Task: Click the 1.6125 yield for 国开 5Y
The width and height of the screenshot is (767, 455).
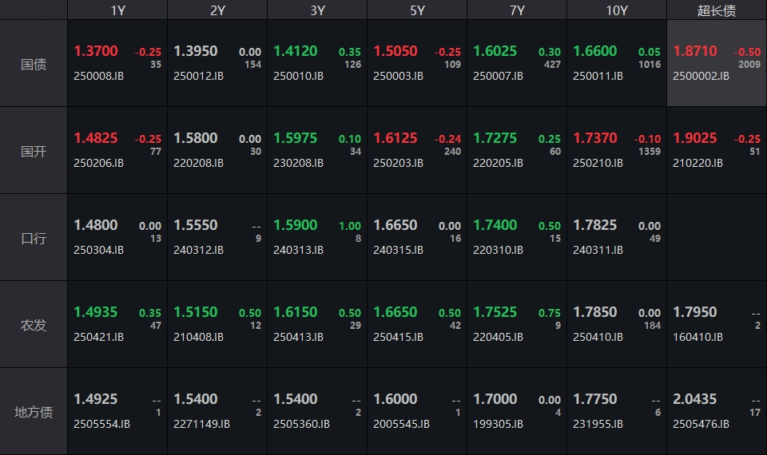Action: tap(395, 138)
